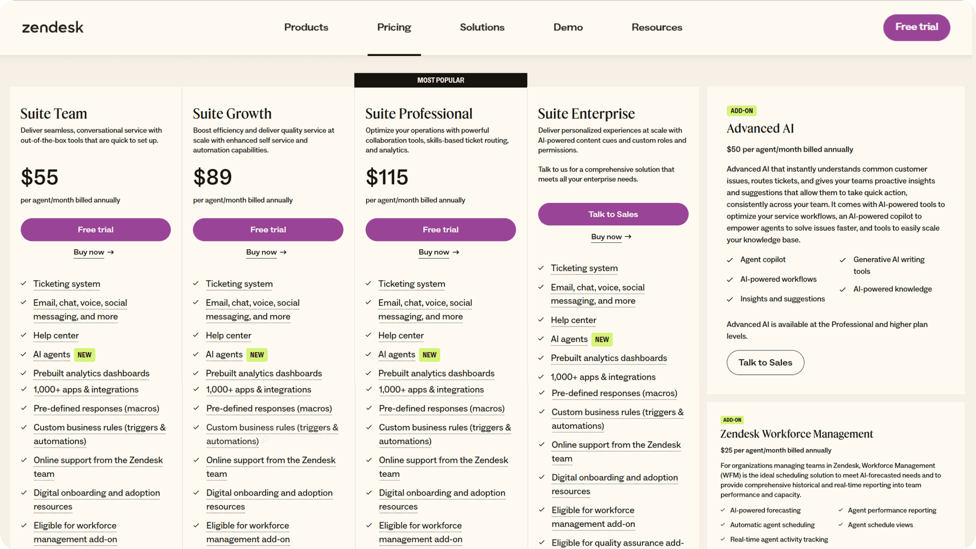Viewport: 976px width, 549px height.
Task: Click Talk to Sales under Suite Enterprise
Action: pos(613,214)
